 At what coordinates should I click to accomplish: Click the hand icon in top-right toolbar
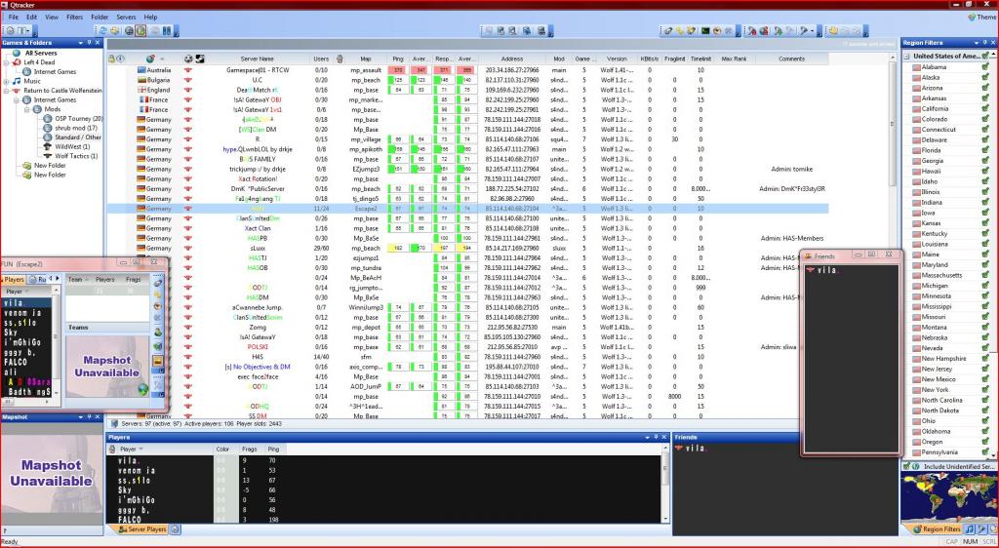click(833, 30)
